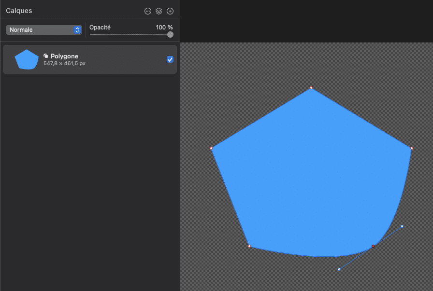This screenshot has width=433, height=291.
Task: Open the Calques panel more options menu
Action: [148, 11]
